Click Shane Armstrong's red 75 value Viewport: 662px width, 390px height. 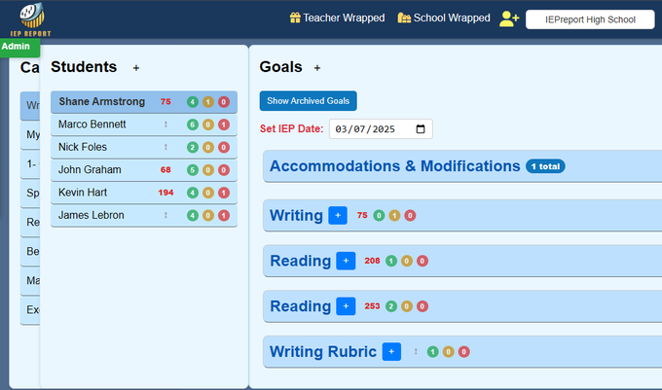(x=165, y=101)
